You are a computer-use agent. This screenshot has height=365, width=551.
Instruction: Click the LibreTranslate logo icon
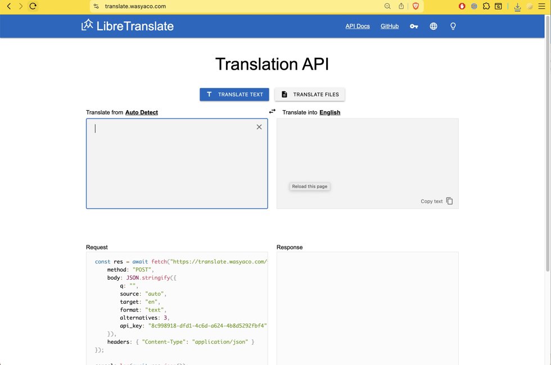tap(87, 25)
